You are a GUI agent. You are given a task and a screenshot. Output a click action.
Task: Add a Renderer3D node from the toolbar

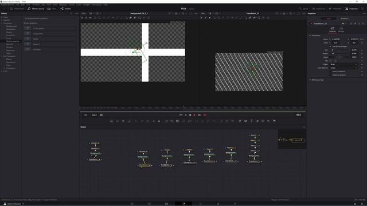pos(274,121)
